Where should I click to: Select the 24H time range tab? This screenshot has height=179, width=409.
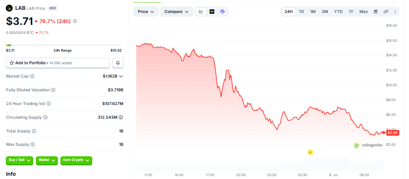[288, 12]
